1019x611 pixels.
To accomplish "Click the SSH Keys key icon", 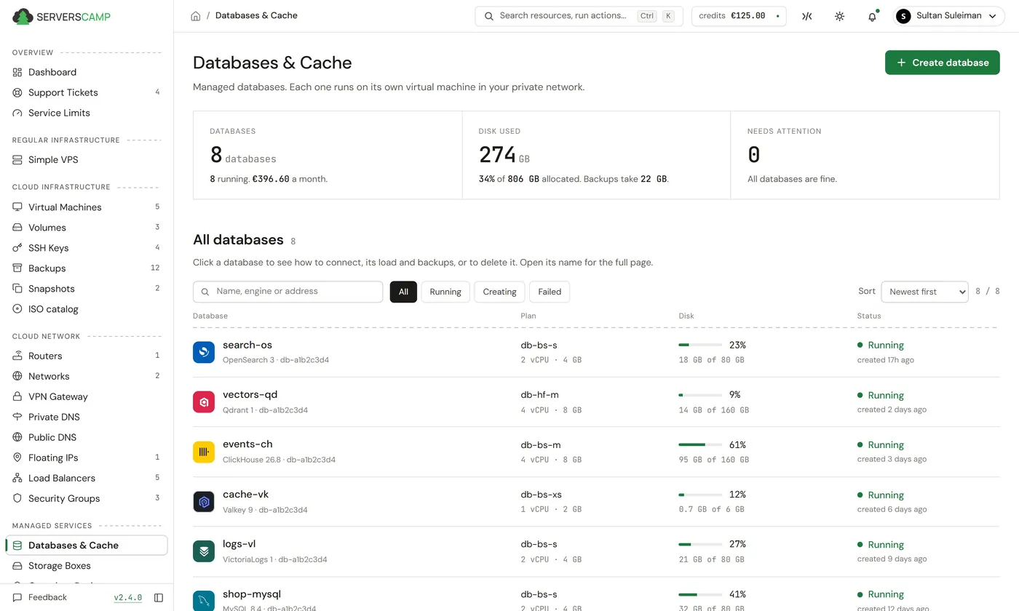I will [x=17, y=248].
